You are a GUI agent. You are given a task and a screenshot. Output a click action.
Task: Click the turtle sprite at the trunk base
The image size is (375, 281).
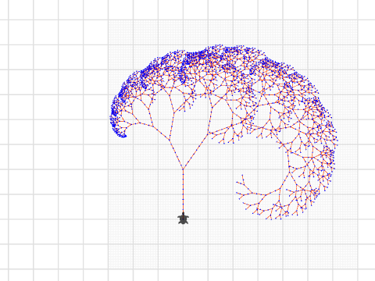183,219
